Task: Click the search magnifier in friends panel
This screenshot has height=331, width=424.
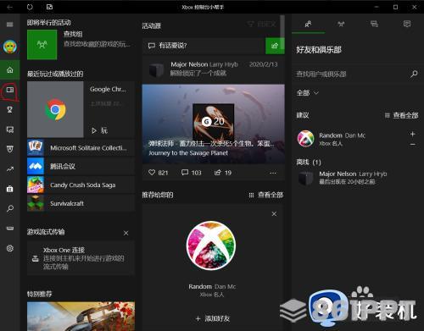Action: (x=414, y=74)
